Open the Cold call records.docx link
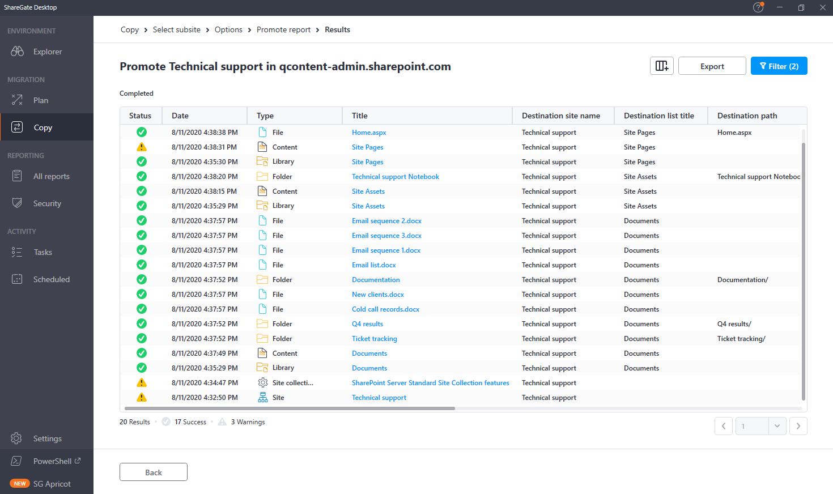 tap(385, 309)
